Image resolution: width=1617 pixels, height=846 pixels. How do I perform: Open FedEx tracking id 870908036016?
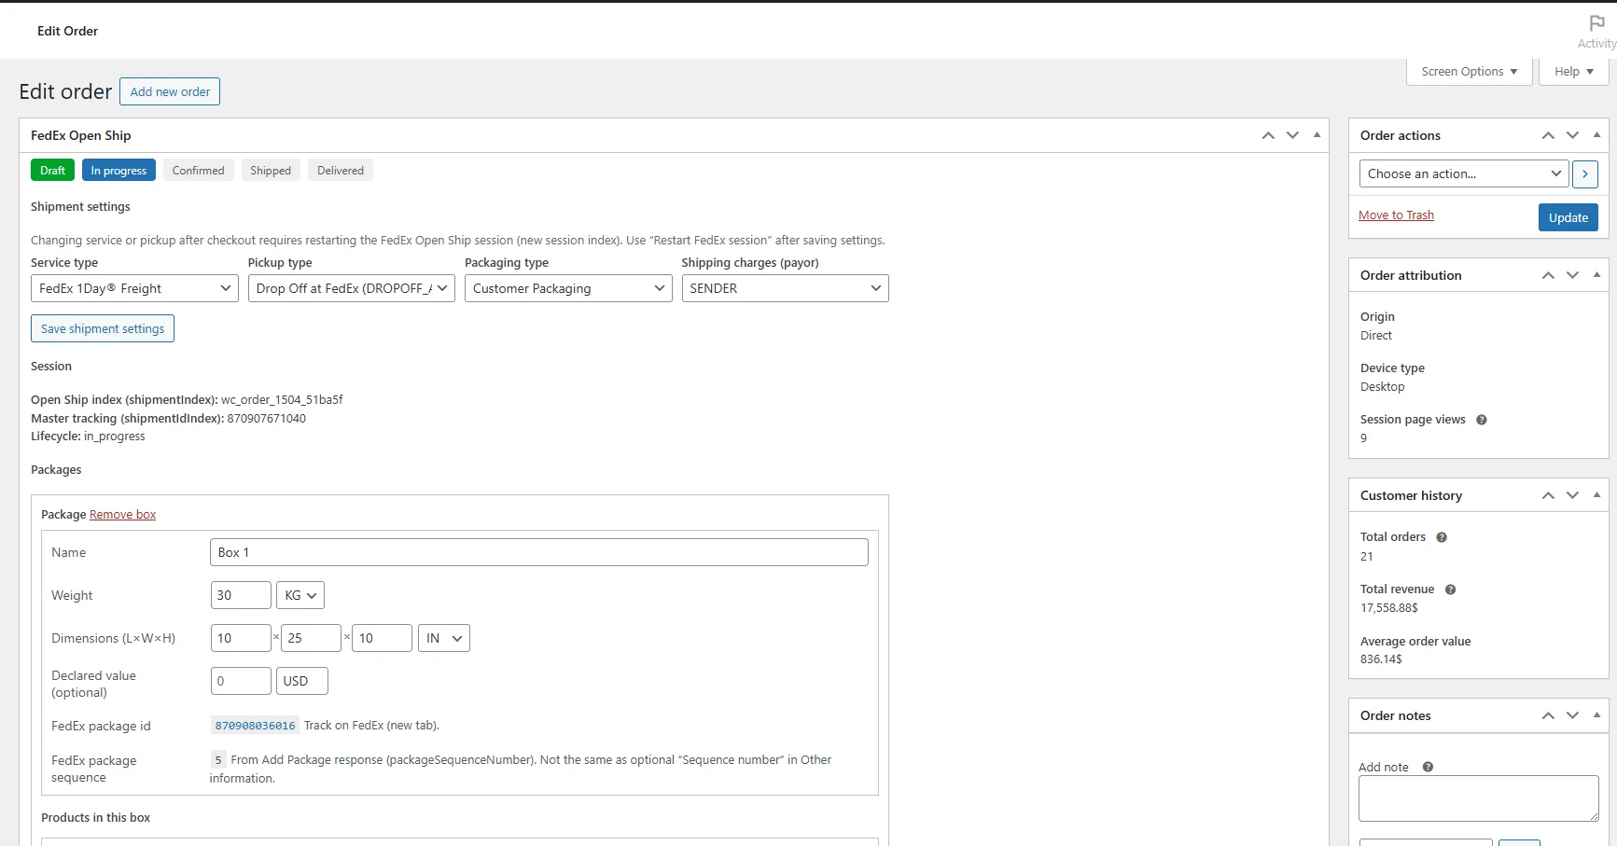pyautogui.click(x=255, y=726)
